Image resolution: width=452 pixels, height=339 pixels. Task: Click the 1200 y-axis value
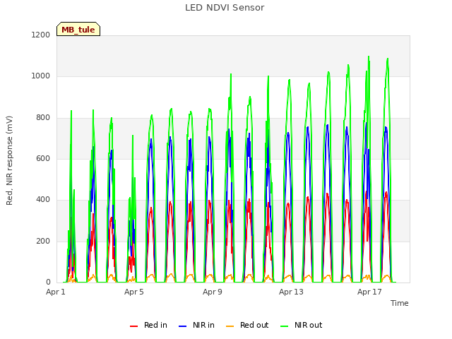(x=41, y=35)
